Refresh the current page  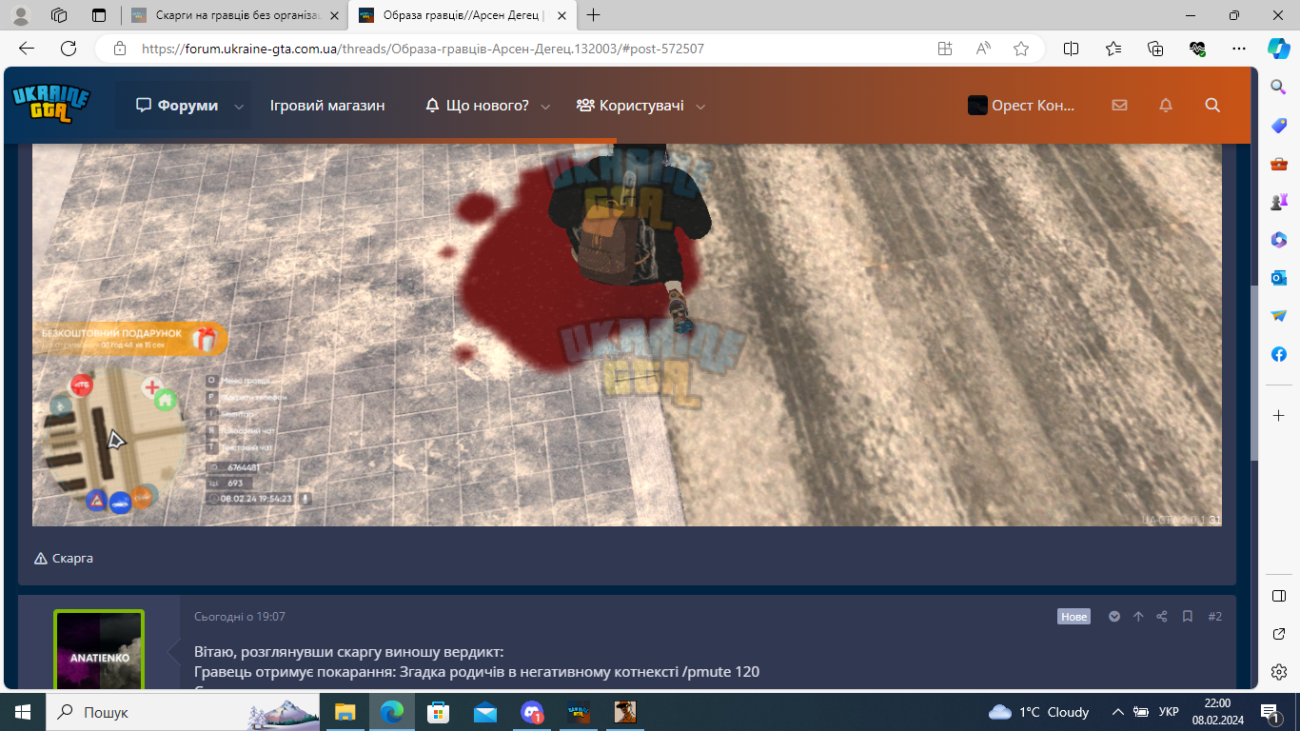click(x=69, y=49)
